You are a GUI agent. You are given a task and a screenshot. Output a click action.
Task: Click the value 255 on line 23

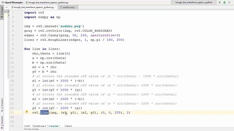coord(117,112)
